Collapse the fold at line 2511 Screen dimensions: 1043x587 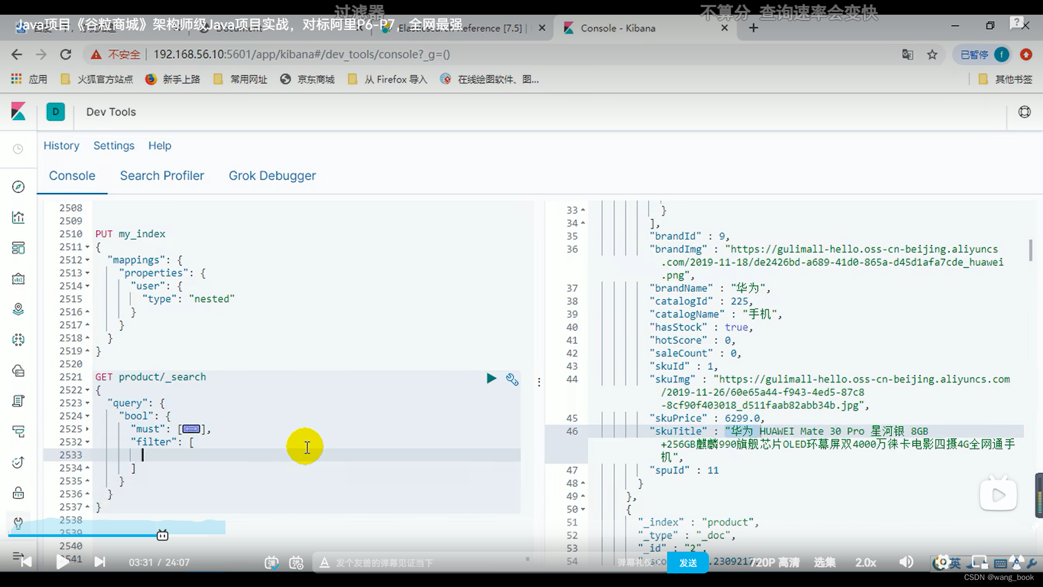87,247
